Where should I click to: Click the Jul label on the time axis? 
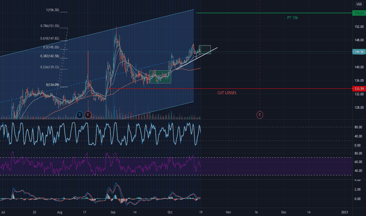coord(3,212)
